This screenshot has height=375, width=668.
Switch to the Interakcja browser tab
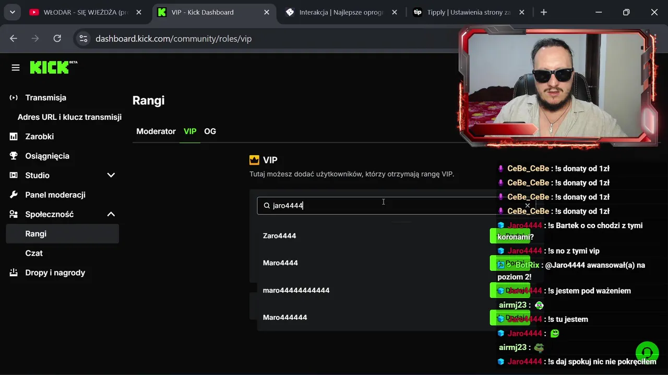click(x=342, y=12)
